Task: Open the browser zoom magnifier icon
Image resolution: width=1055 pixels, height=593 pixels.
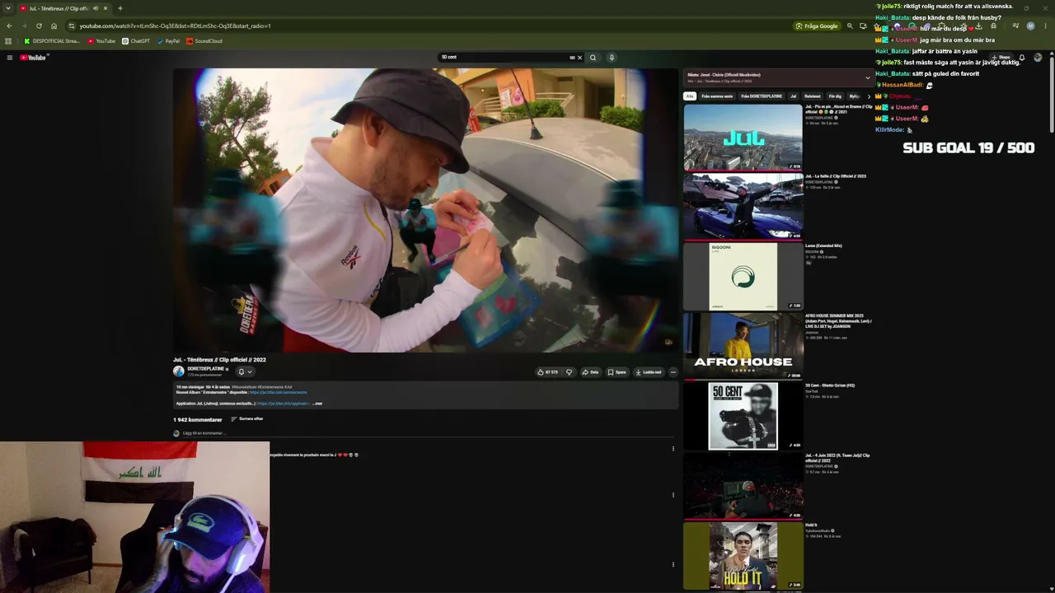Action: pos(850,26)
